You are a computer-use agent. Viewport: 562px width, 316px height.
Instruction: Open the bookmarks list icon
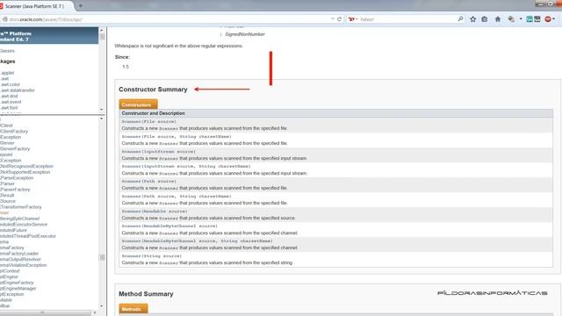point(485,19)
